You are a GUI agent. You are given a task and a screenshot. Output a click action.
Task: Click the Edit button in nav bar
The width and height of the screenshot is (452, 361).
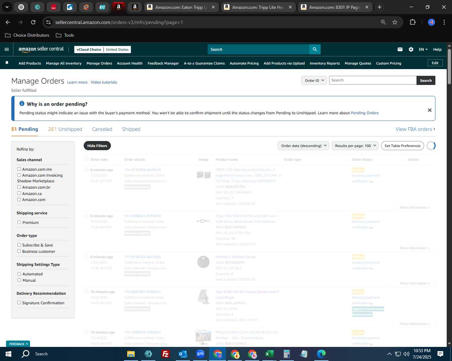click(x=435, y=63)
